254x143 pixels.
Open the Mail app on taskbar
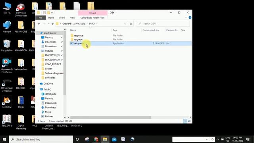(114, 139)
